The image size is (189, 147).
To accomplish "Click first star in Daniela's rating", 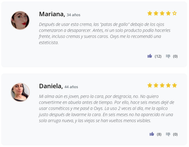I will pos(150,85).
